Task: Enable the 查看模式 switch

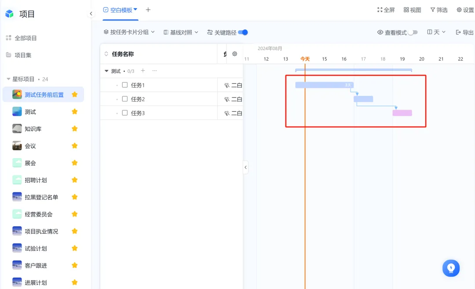Action: pos(413,33)
